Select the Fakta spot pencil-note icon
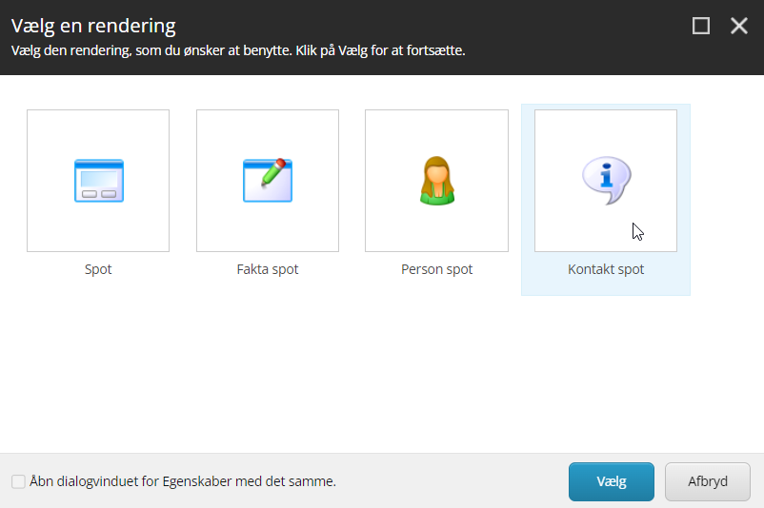 coord(268,181)
